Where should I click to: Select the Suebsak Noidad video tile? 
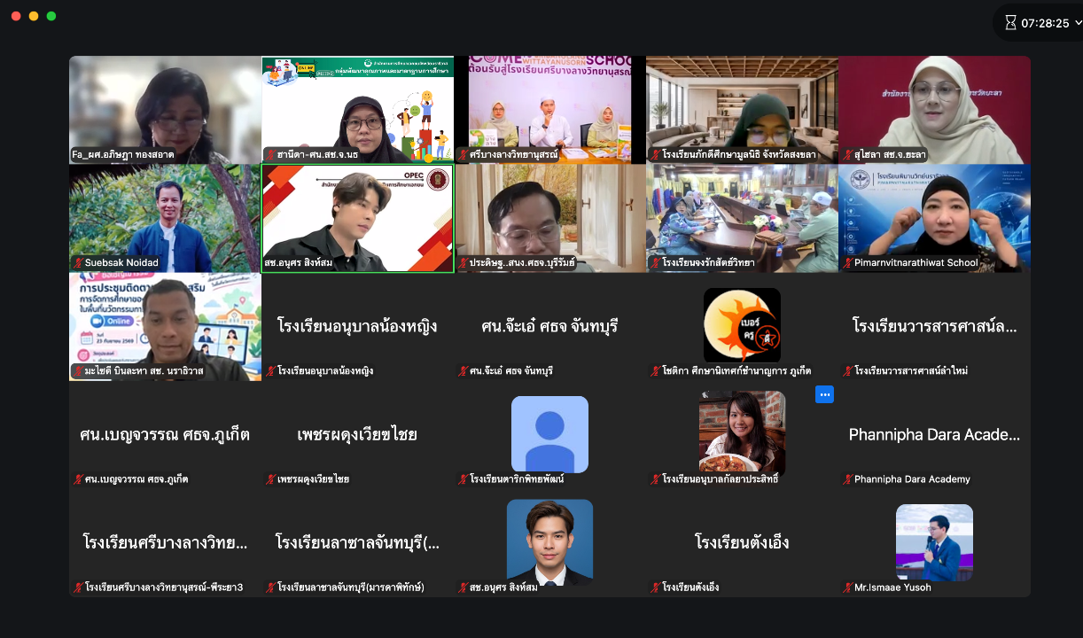165,218
